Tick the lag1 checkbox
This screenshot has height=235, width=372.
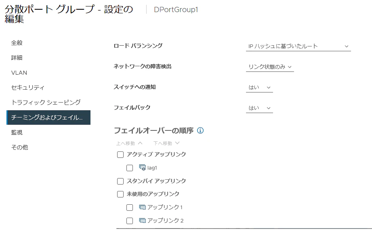tap(130, 168)
